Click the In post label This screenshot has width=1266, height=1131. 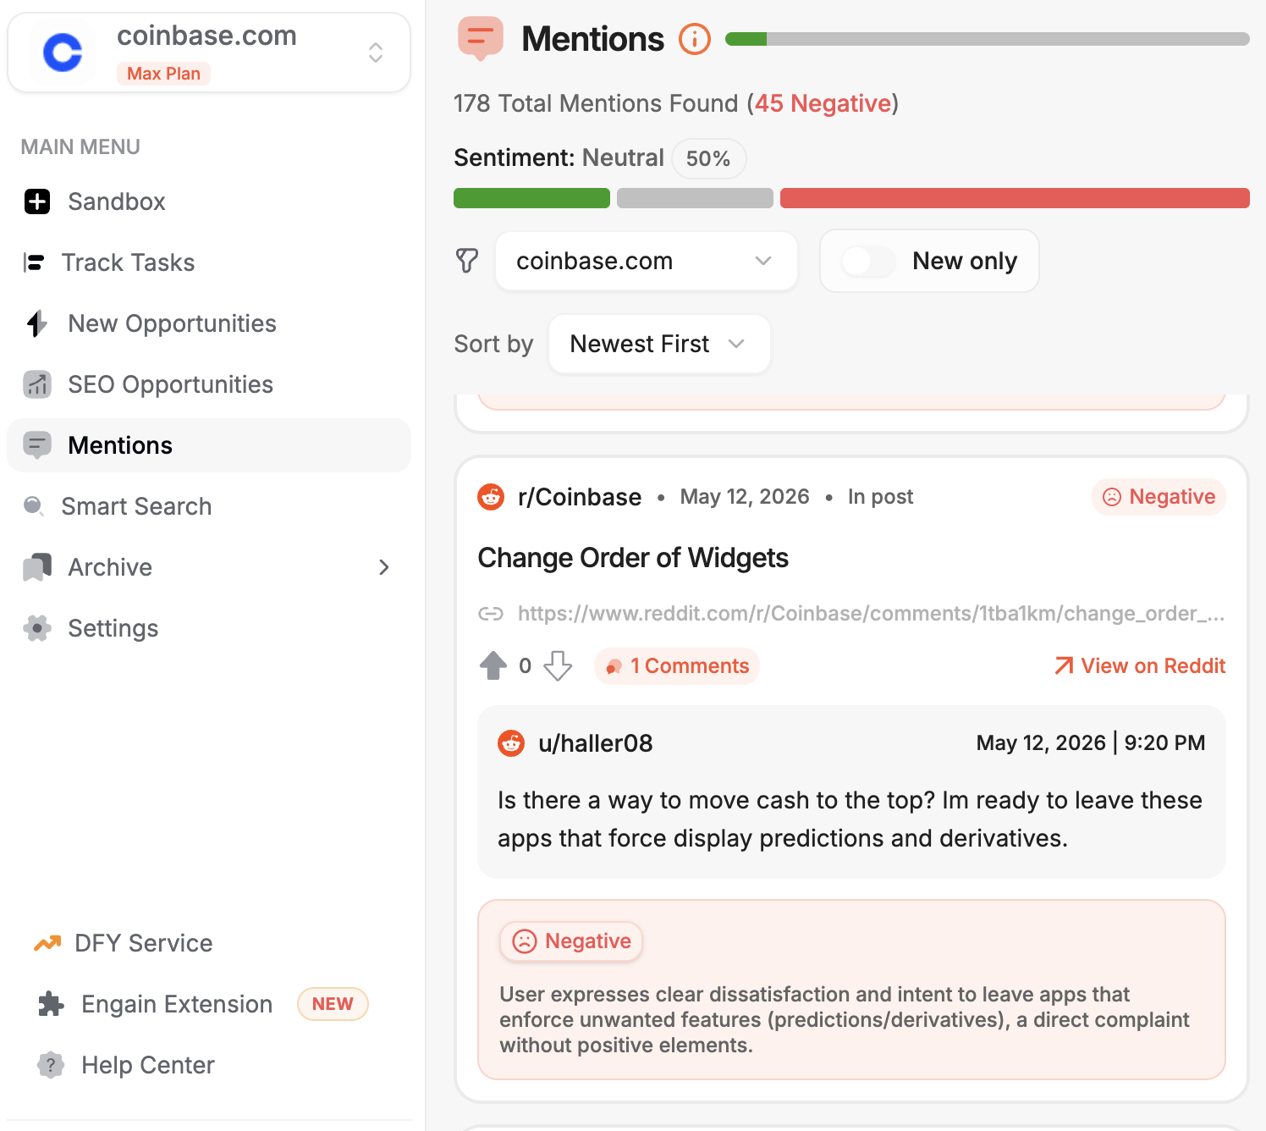pos(880,497)
